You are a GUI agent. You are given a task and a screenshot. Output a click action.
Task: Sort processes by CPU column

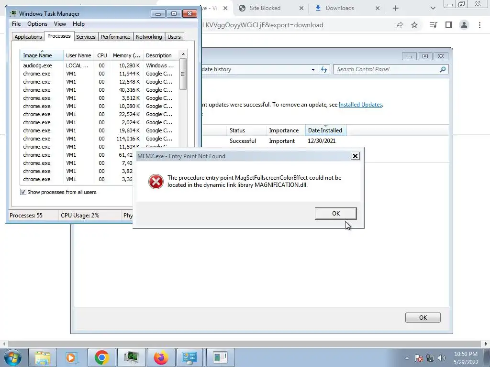pos(102,55)
